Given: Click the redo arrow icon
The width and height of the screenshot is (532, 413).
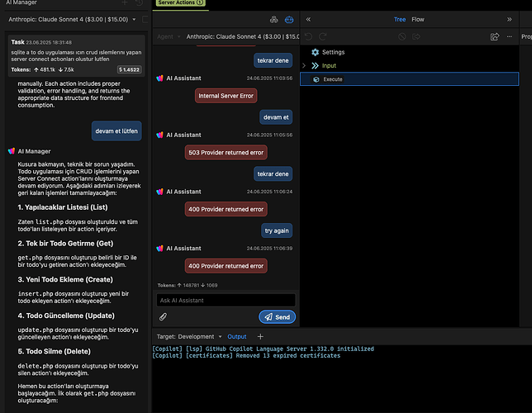Looking at the screenshot, I should (x=323, y=36).
